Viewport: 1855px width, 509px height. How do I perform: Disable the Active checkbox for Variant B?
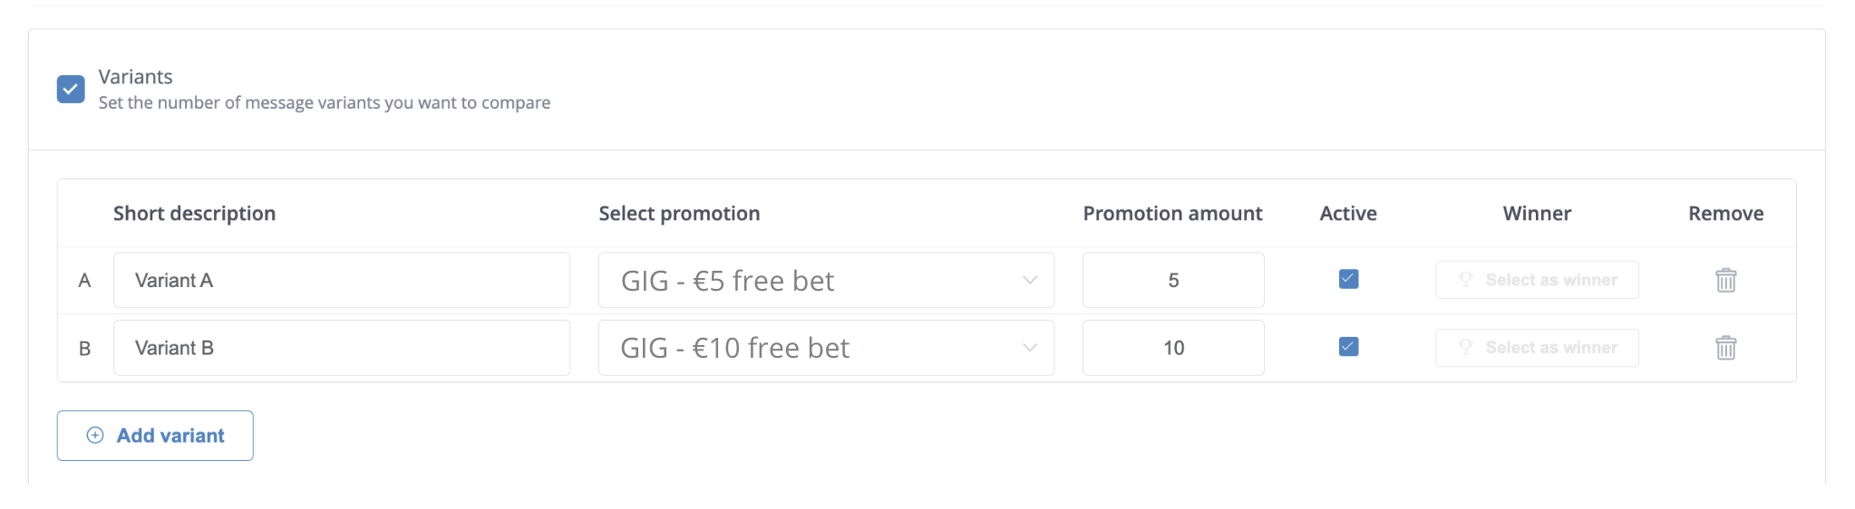pyautogui.click(x=1348, y=347)
